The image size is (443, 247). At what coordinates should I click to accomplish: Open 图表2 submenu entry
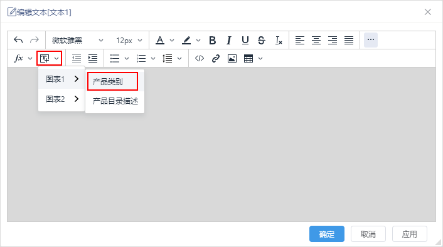[x=61, y=99]
